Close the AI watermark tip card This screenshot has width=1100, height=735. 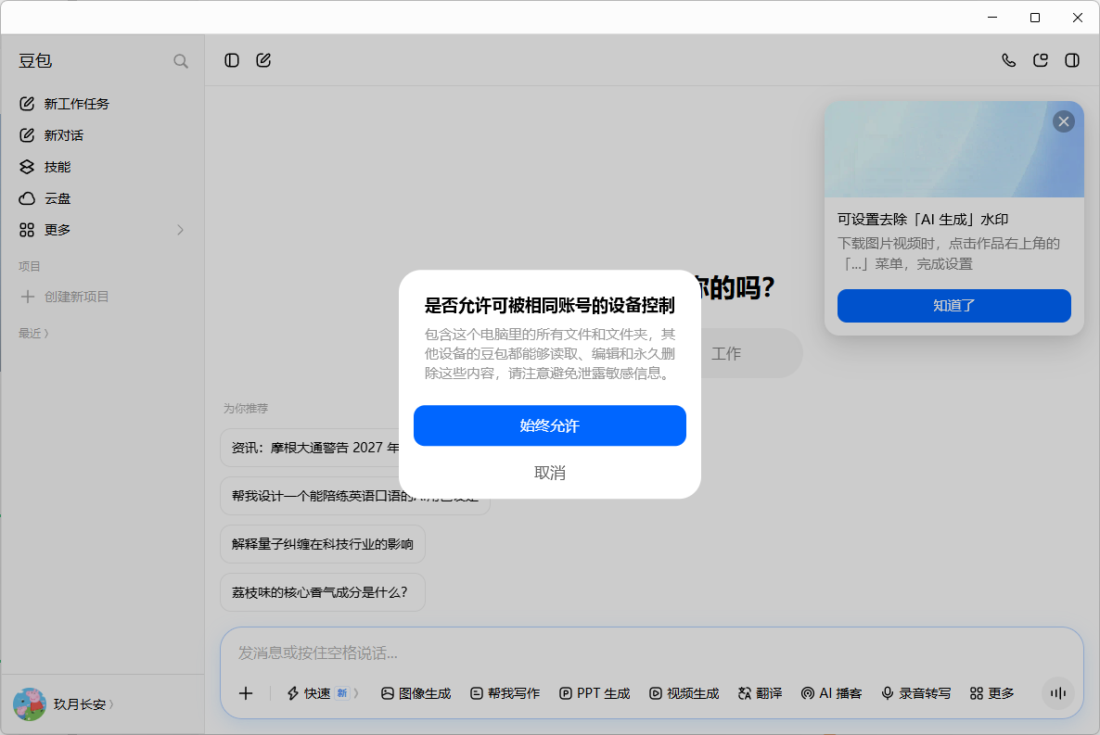(x=1064, y=121)
